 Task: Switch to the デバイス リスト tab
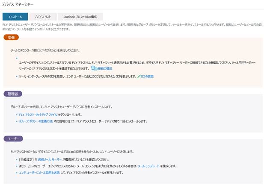[43, 17]
